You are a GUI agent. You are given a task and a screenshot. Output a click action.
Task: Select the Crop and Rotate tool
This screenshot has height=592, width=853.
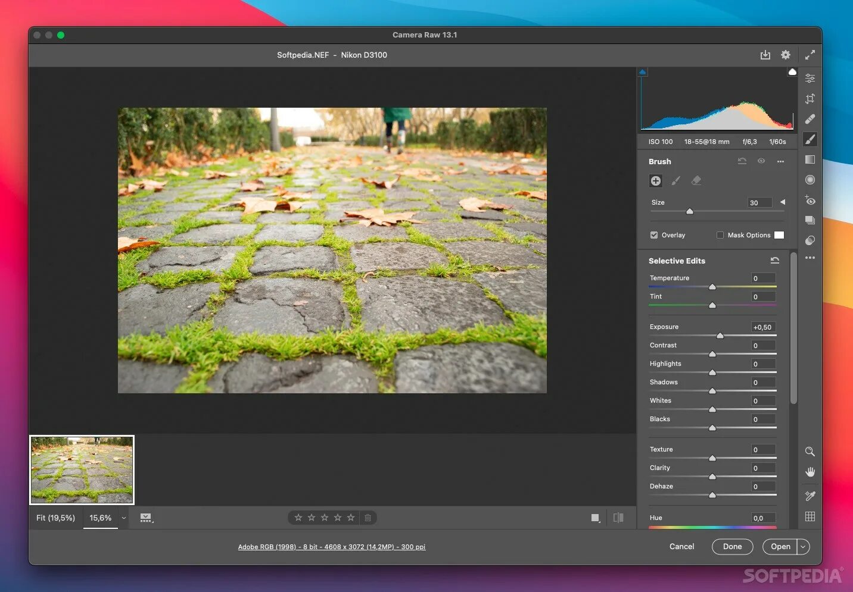pos(810,99)
